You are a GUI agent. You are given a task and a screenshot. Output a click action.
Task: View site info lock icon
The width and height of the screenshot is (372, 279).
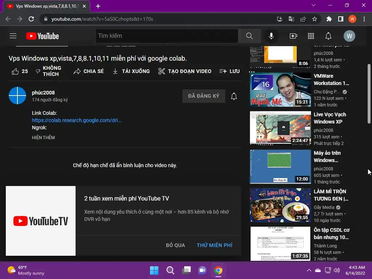(46, 19)
